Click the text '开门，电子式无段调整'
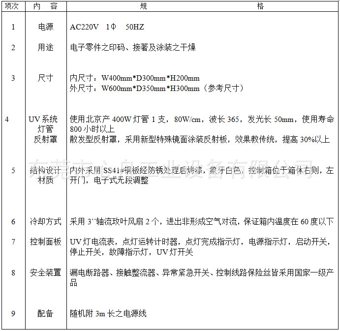 point(109,181)
